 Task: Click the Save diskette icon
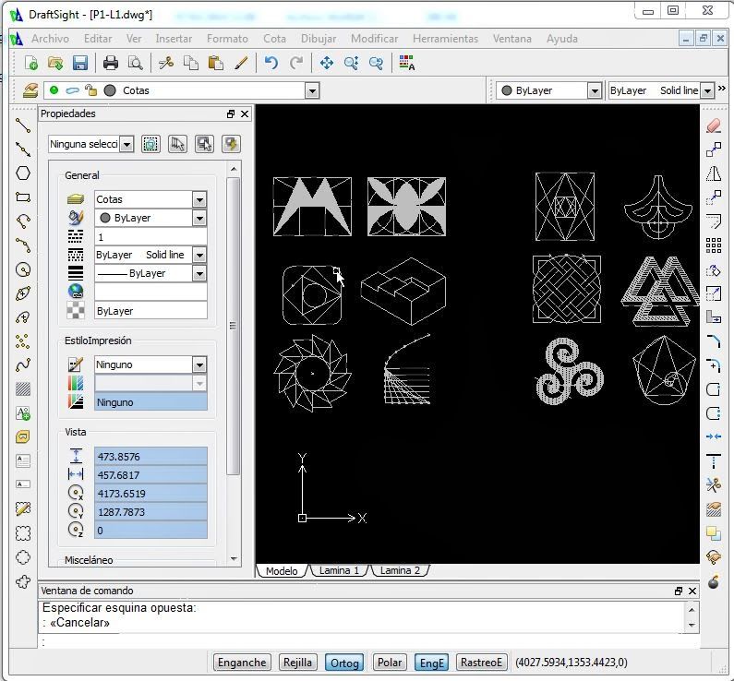79,63
